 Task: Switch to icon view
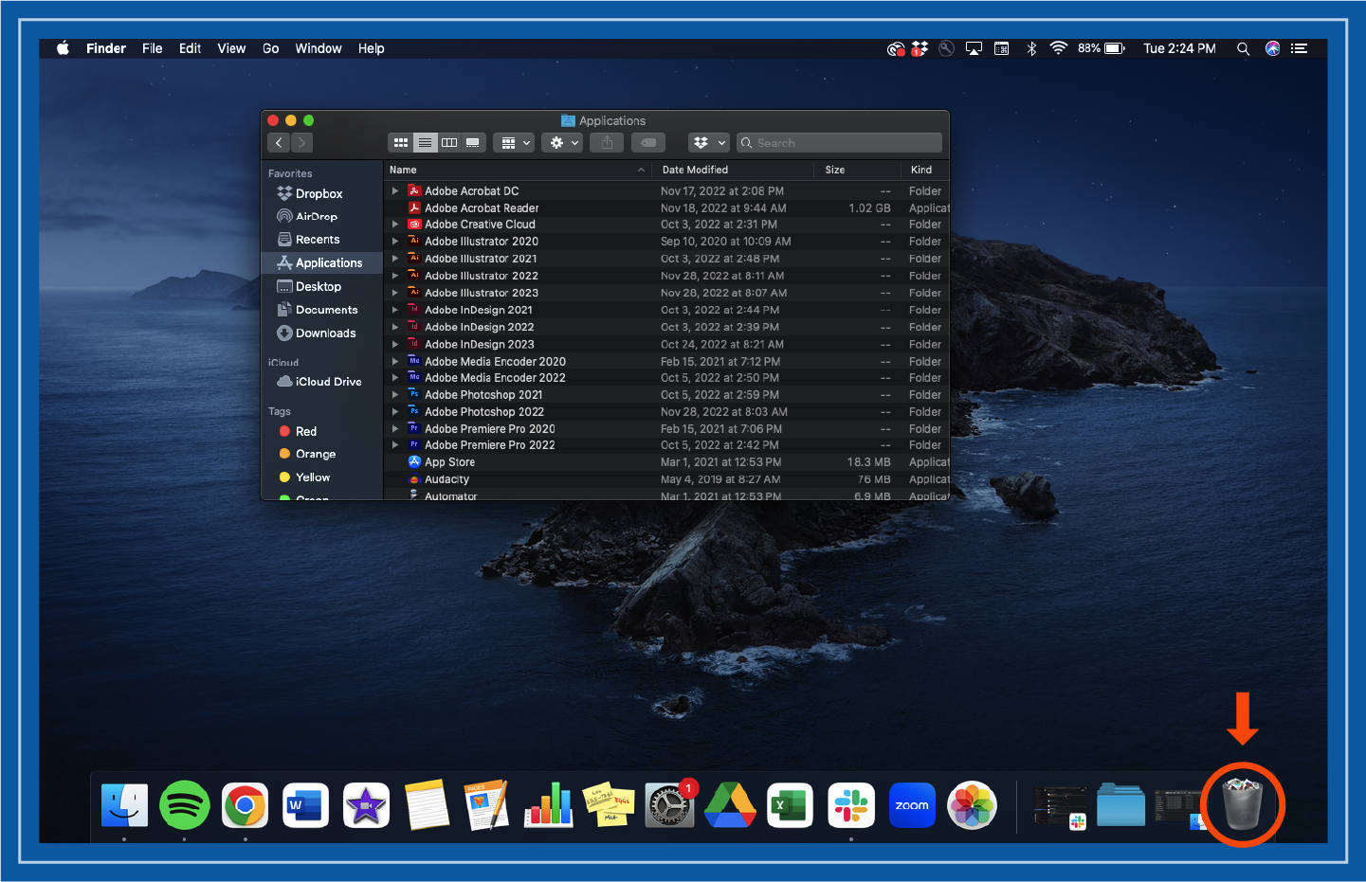click(401, 143)
